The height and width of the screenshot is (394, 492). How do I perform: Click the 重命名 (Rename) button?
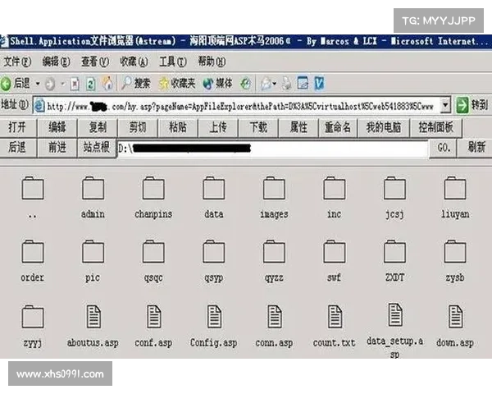(x=338, y=127)
